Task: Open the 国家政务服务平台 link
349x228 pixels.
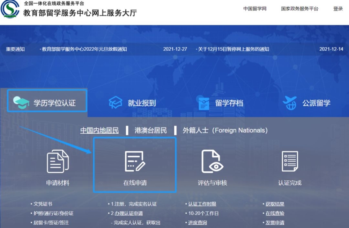Action: click(299, 9)
